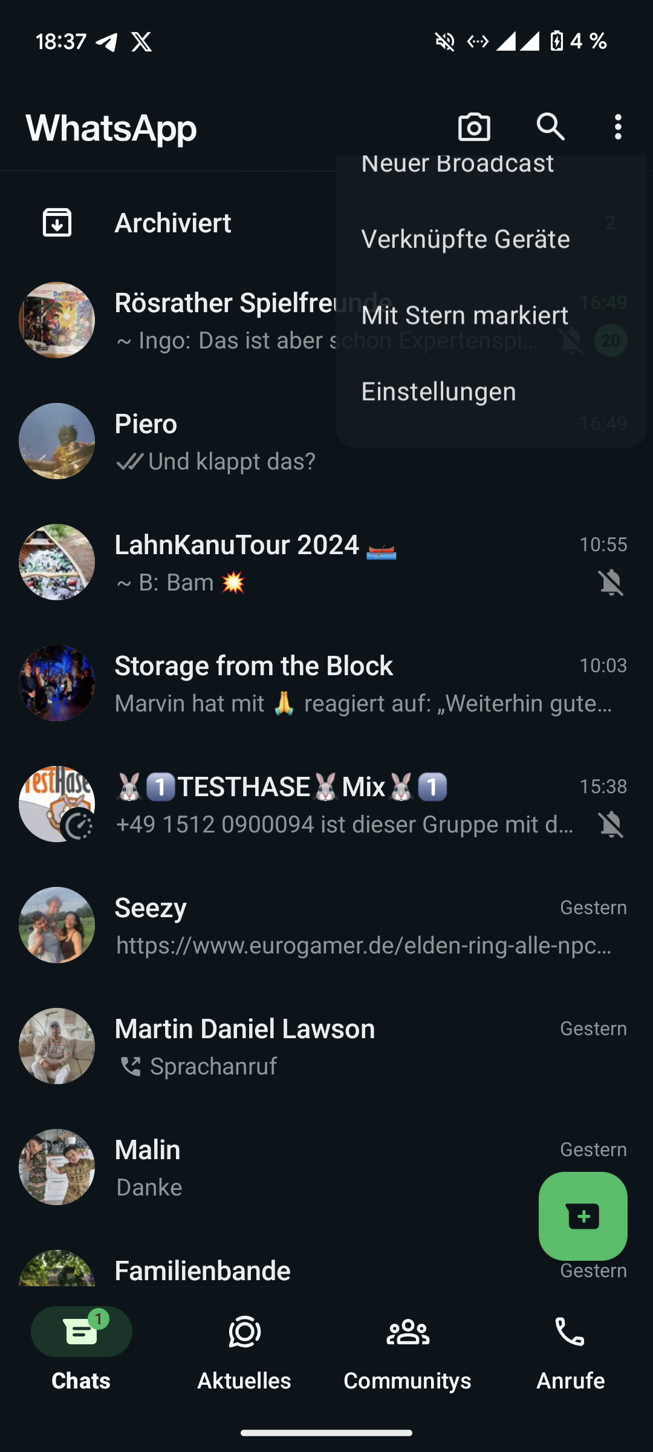This screenshot has height=1452, width=653.
Task: Open the archive box icon
Action: tap(57, 223)
